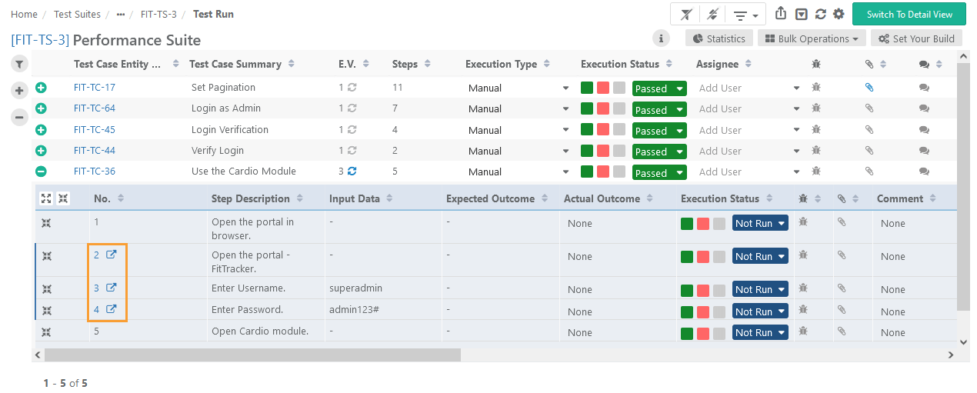Click the filter funnel icon at left

click(20, 65)
